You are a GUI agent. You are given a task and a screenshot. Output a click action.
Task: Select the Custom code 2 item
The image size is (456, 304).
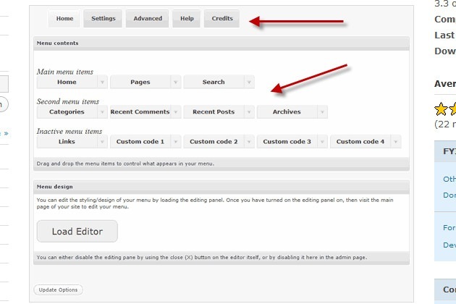click(214, 142)
